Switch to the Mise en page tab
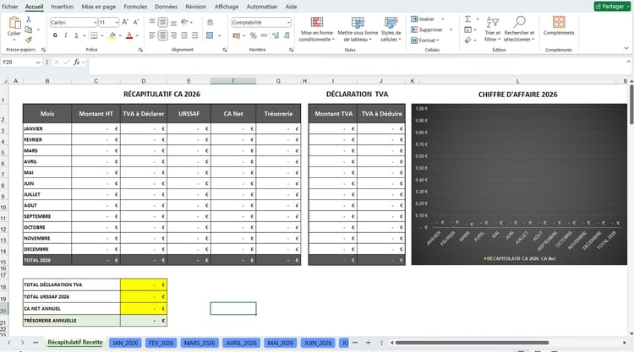This screenshot has height=352, width=634. point(99,7)
